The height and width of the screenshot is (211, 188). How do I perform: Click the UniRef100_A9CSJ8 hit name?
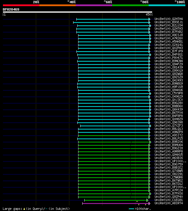click(169, 35)
